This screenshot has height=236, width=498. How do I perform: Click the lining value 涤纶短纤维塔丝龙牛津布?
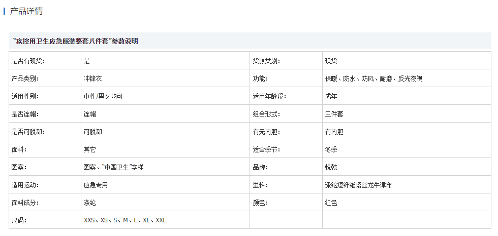point(358,185)
